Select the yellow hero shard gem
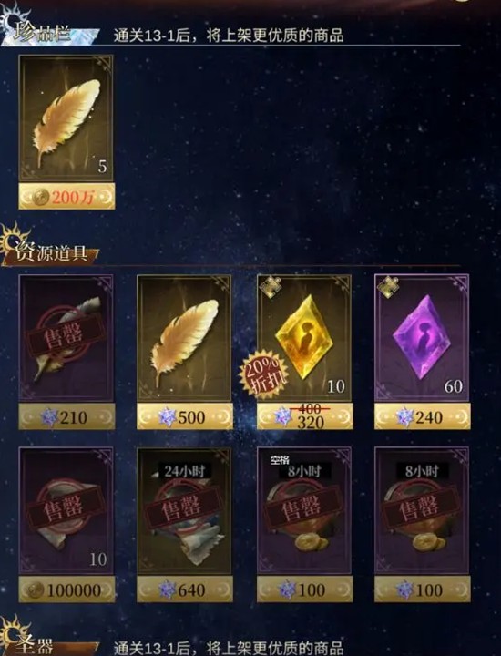Viewport: 501px width, 656px height. click(304, 338)
